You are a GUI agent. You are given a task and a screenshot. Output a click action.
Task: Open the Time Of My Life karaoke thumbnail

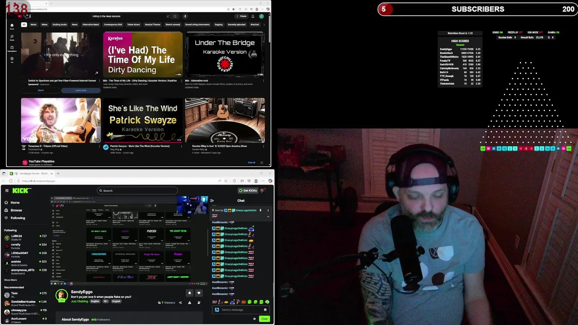click(x=143, y=54)
